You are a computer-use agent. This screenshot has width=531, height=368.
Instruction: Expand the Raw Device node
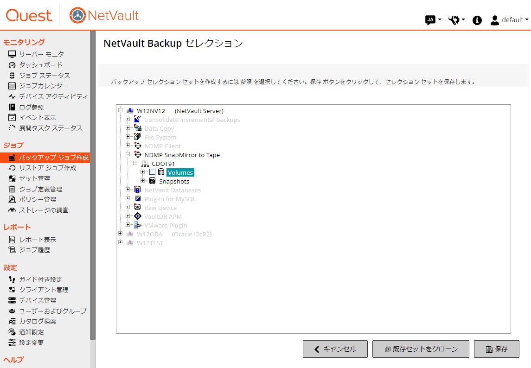tap(128, 207)
